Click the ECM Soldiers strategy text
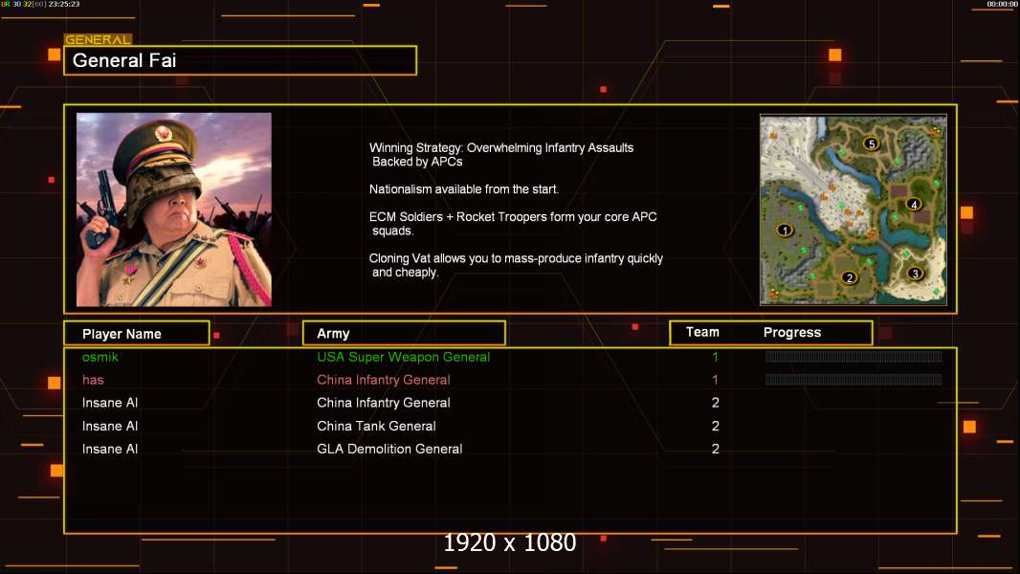The height and width of the screenshot is (574, 1020). tap(513, 224)
